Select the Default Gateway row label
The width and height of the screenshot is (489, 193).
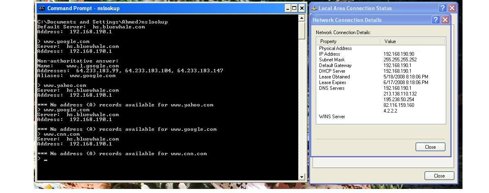click(x=335, y=65)
